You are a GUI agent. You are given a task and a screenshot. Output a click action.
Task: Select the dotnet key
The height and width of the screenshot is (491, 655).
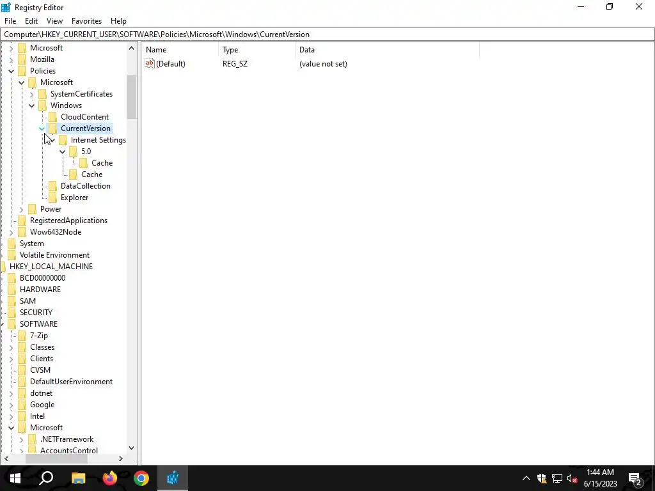click(x=41, y=393)
